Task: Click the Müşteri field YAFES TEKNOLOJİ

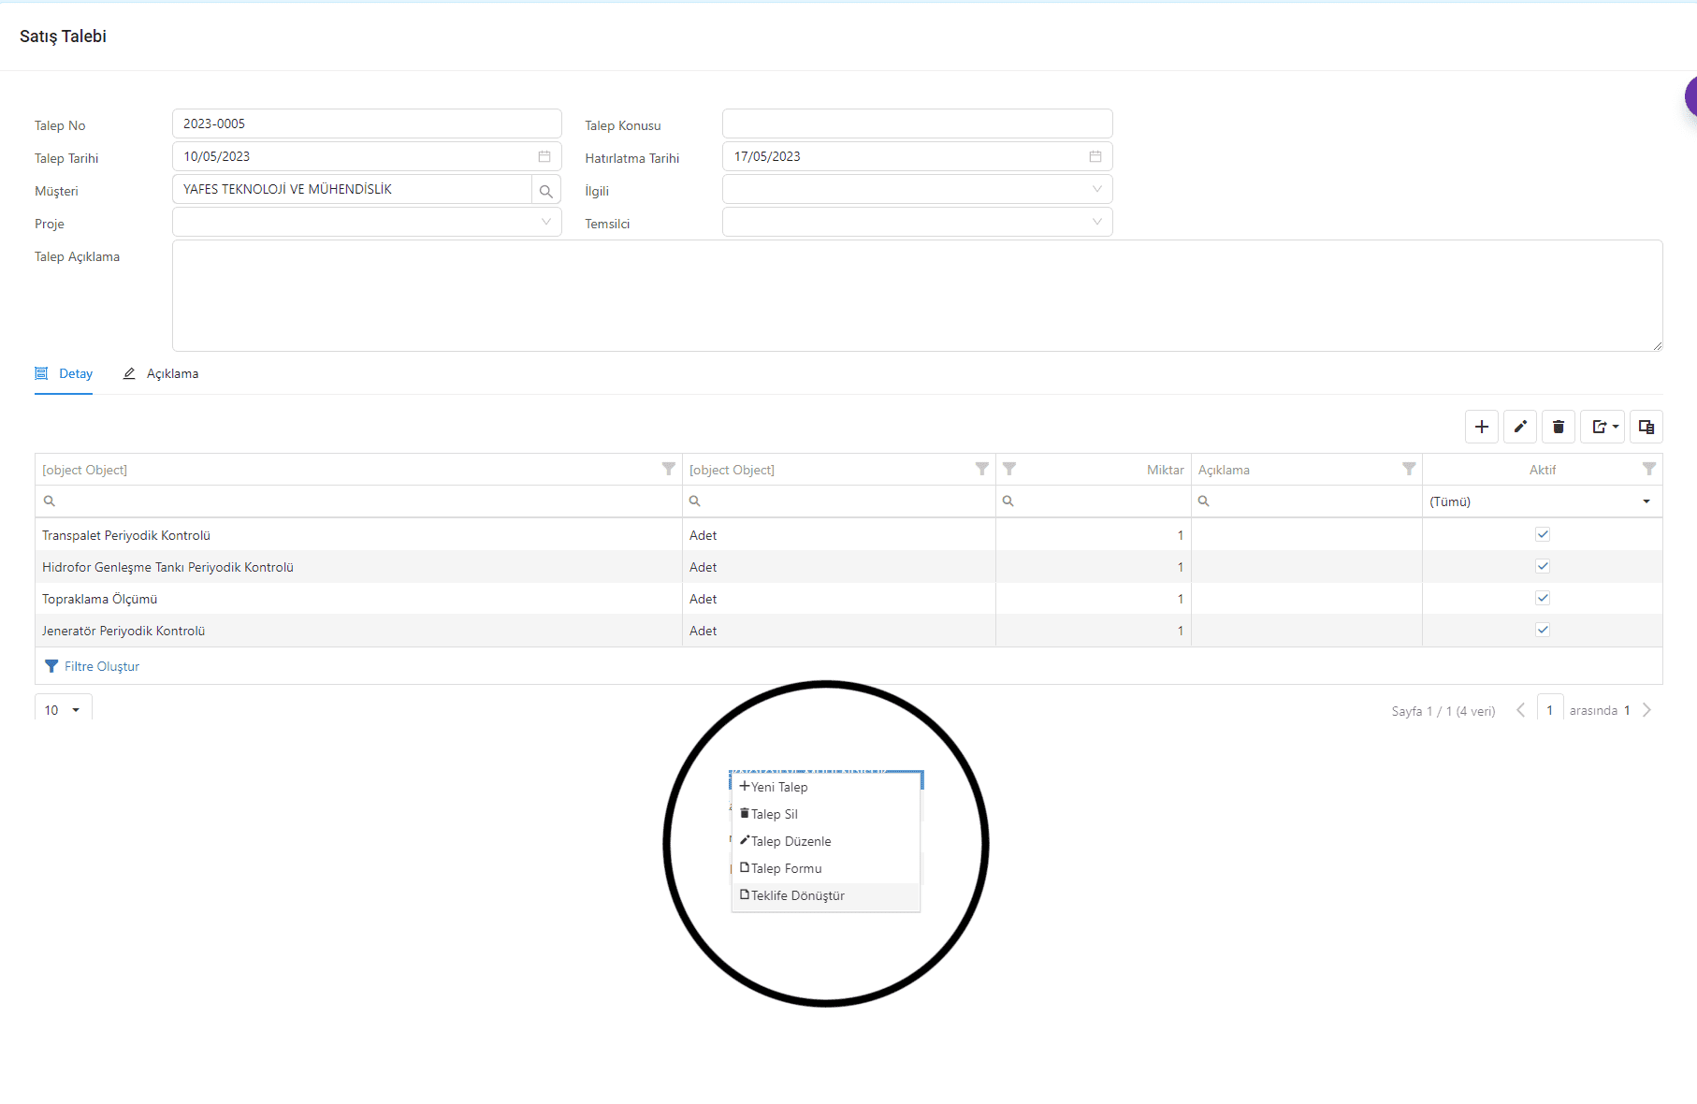Action: point(352,189)
